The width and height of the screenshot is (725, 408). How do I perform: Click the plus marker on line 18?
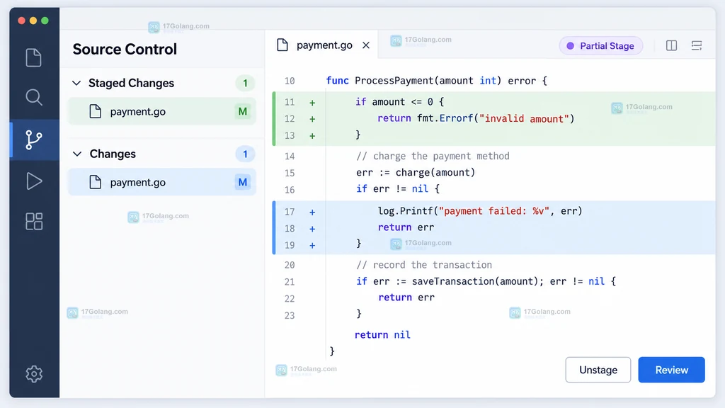312,229
